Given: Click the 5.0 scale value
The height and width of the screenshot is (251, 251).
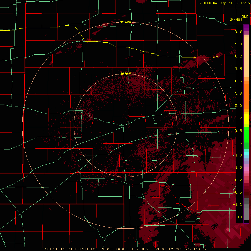Looking at the screenshot, I should 238,106.
